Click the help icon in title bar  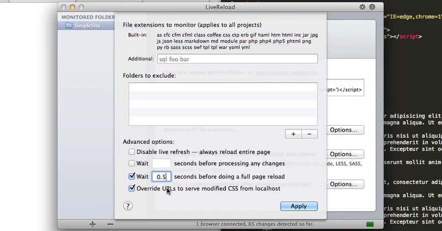[x=372, y=7]
